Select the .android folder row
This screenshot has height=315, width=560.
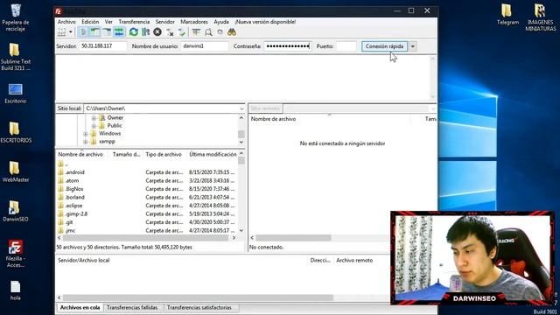(146, 172)
